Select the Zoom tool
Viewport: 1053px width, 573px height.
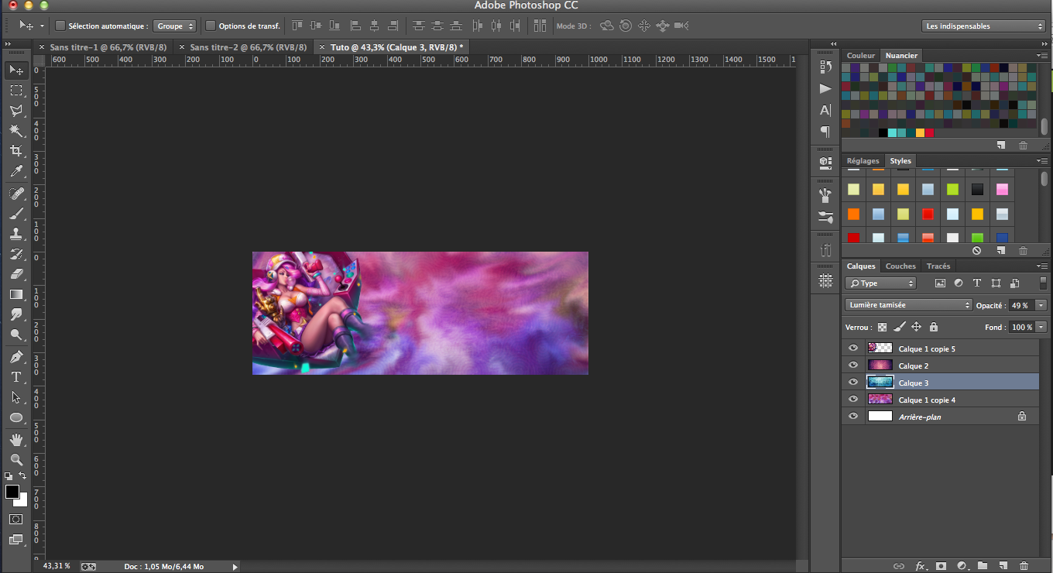[16, 459]
